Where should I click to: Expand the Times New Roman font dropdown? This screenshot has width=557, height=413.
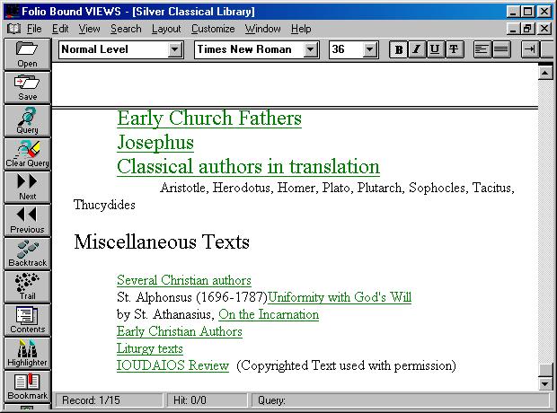click(311, 49)
